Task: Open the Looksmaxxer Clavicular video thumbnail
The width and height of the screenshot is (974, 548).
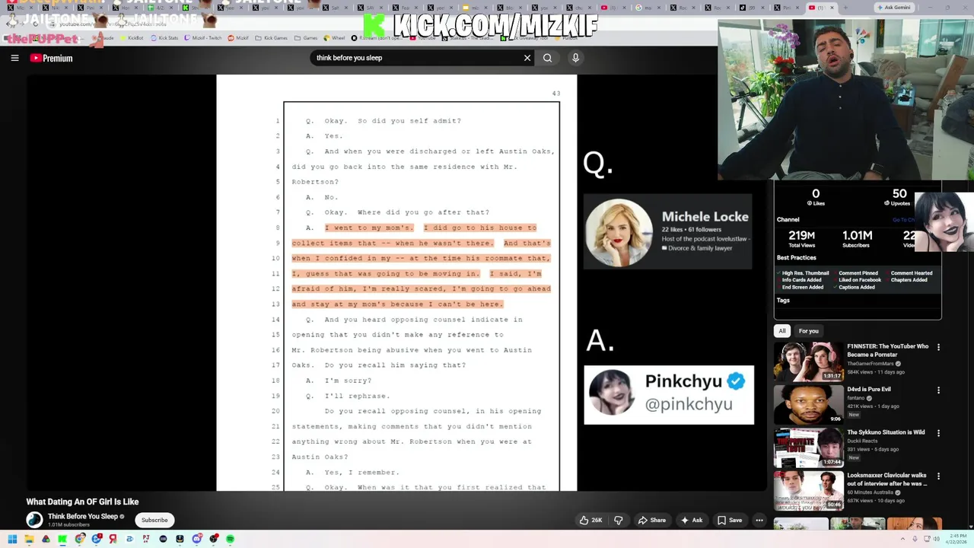Action: (x=808, y=490)
